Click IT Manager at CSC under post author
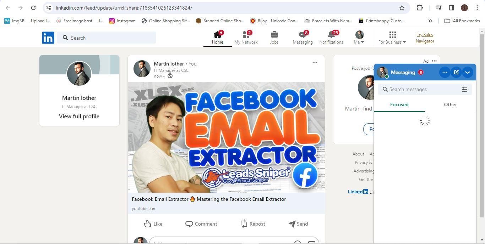This screenshot has width=485, height=244. pos(171,70)
